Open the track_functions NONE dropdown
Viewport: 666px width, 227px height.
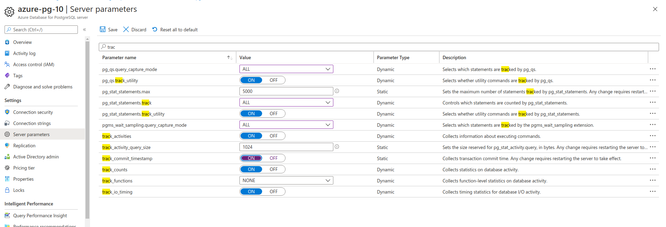click(286, 181)
